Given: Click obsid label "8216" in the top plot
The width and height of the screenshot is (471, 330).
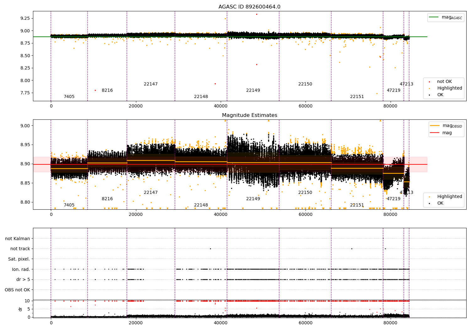Looking at the screenshot, I should pos(107,91).
